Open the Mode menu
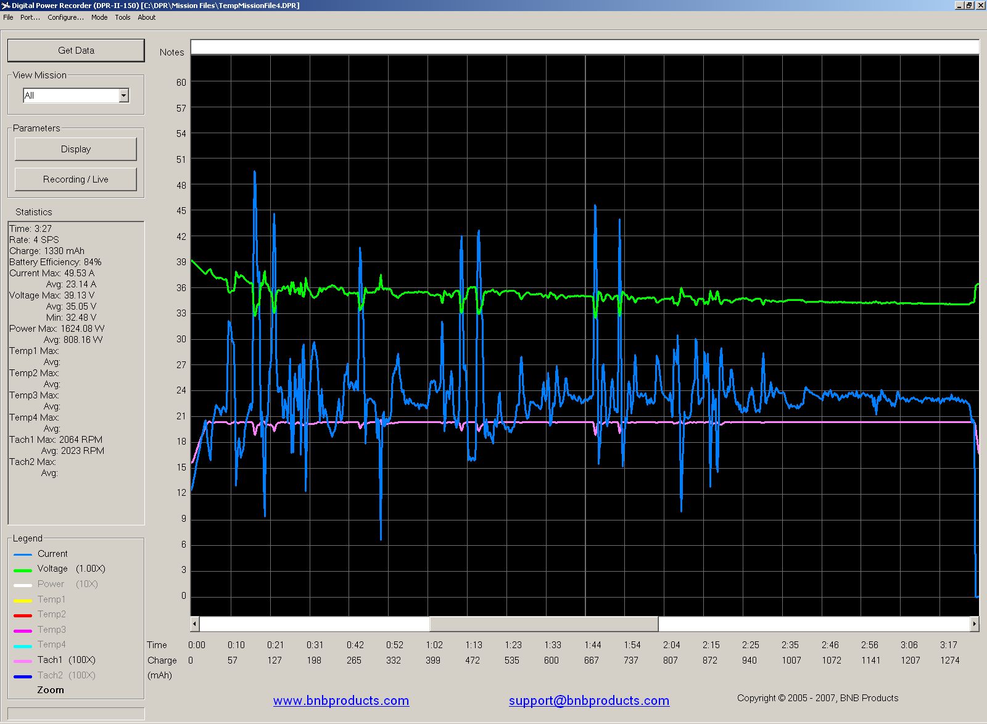This screenshot has width=987, height=724. pyautogui.click(x=99, y=17)
